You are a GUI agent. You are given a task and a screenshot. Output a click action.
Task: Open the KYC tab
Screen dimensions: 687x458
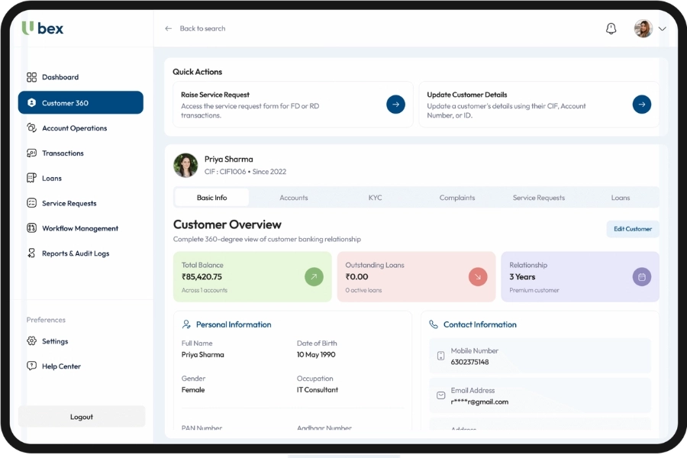click(x=375, y=198)
